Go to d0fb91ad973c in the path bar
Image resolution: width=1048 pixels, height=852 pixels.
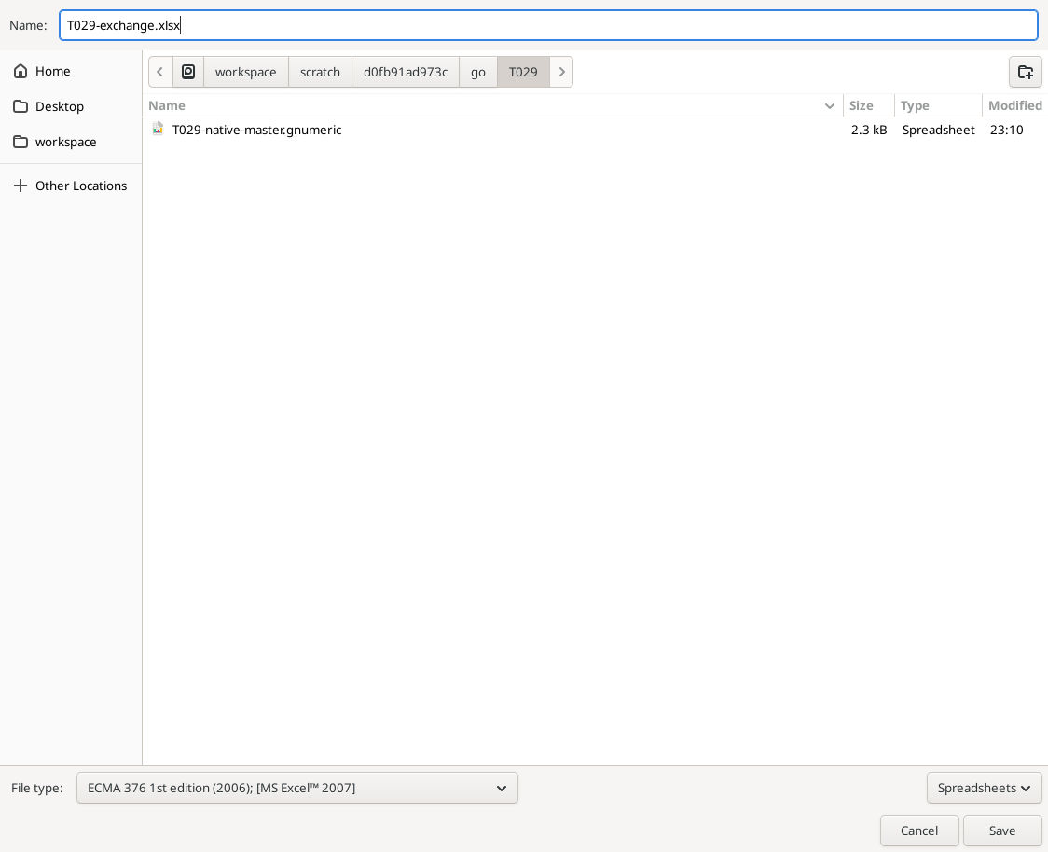click(x=406, y=72)
